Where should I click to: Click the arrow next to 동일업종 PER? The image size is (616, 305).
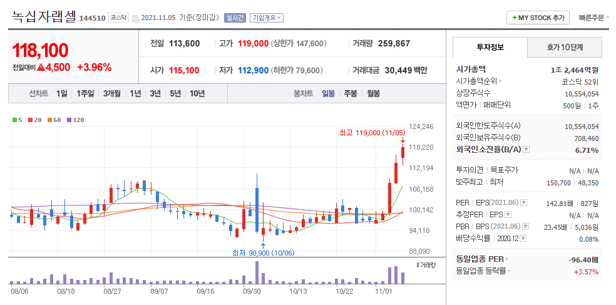click(x=507, y=259)
